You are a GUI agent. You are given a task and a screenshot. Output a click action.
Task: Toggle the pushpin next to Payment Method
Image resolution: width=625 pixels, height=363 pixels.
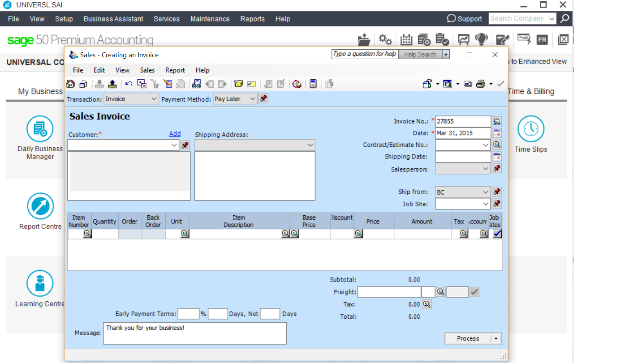pyautogui.click(x=263, y=99)
